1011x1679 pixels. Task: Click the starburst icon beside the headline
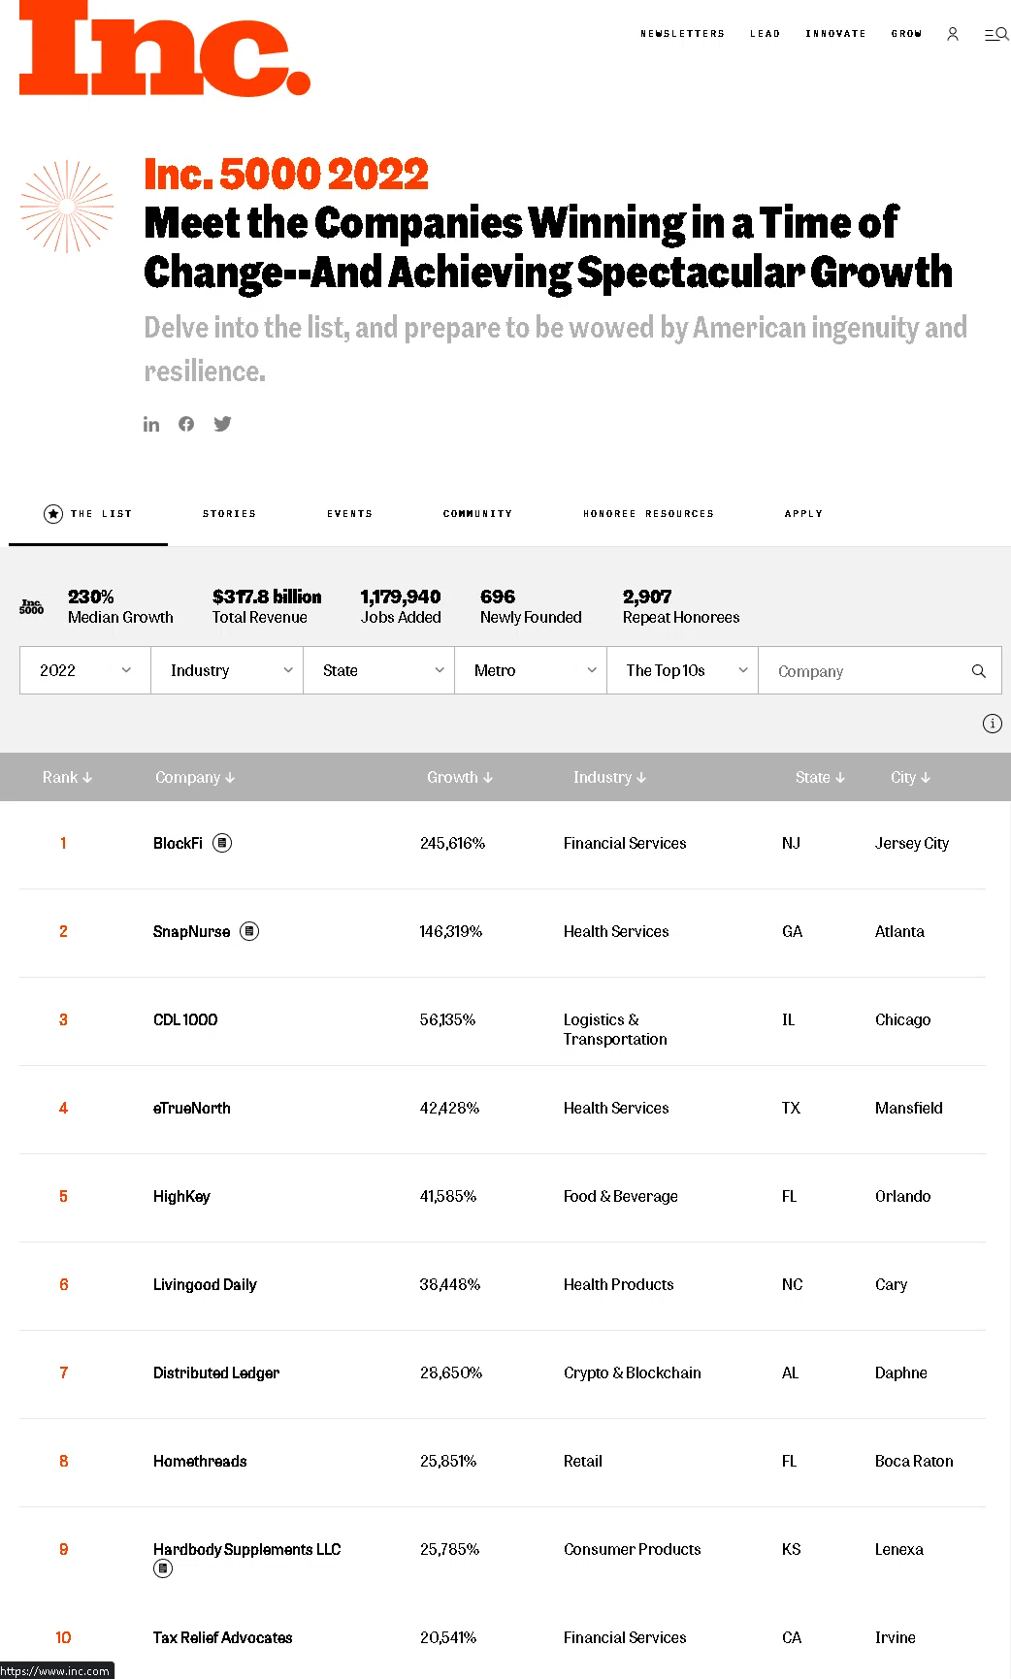[x=67, y=207]
